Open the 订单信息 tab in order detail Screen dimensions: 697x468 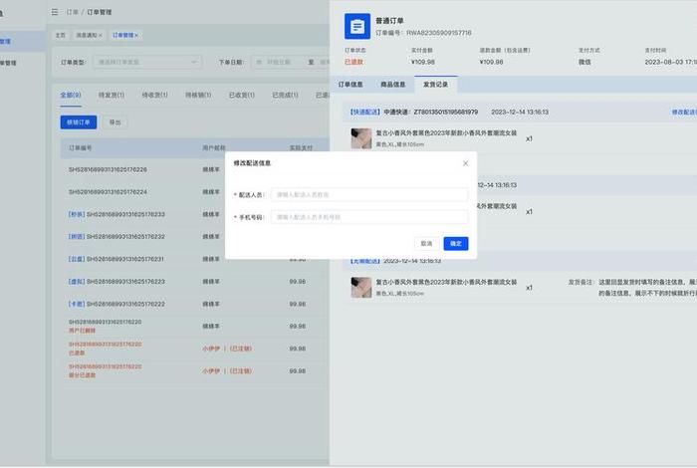[x=350, y=85]
